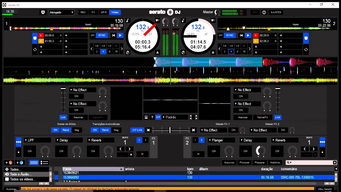Trigger left deck red cue 00:00.0
Screen dimensions: 341x192
point(41,35)
